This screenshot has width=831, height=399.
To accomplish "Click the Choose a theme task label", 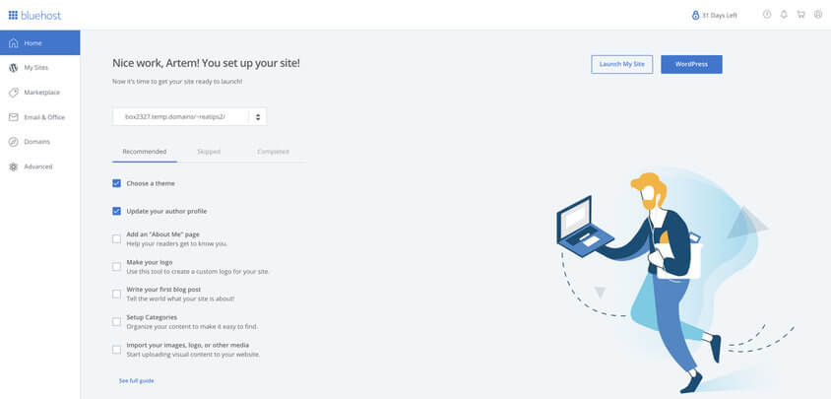I will 151,183.
